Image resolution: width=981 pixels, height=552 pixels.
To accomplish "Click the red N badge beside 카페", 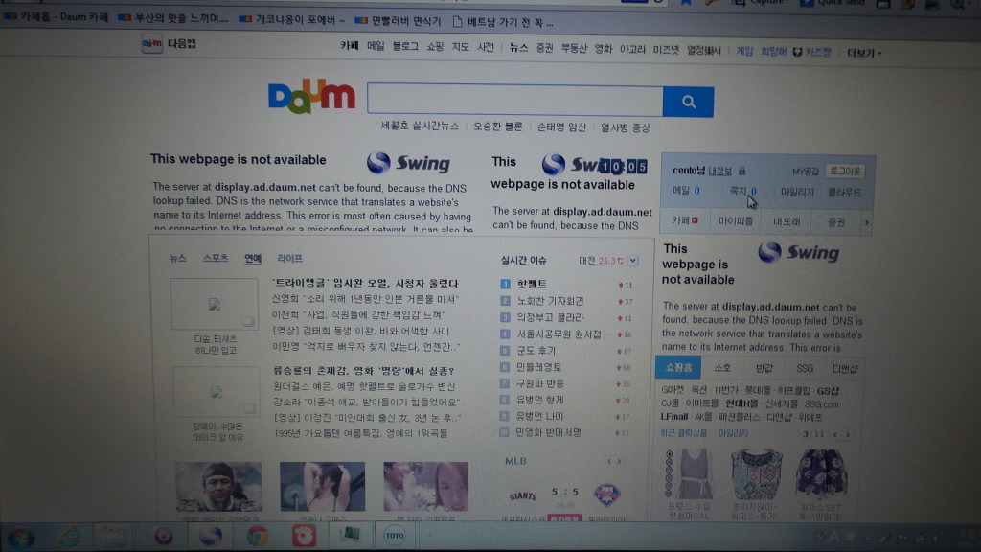I will (696, 220).
